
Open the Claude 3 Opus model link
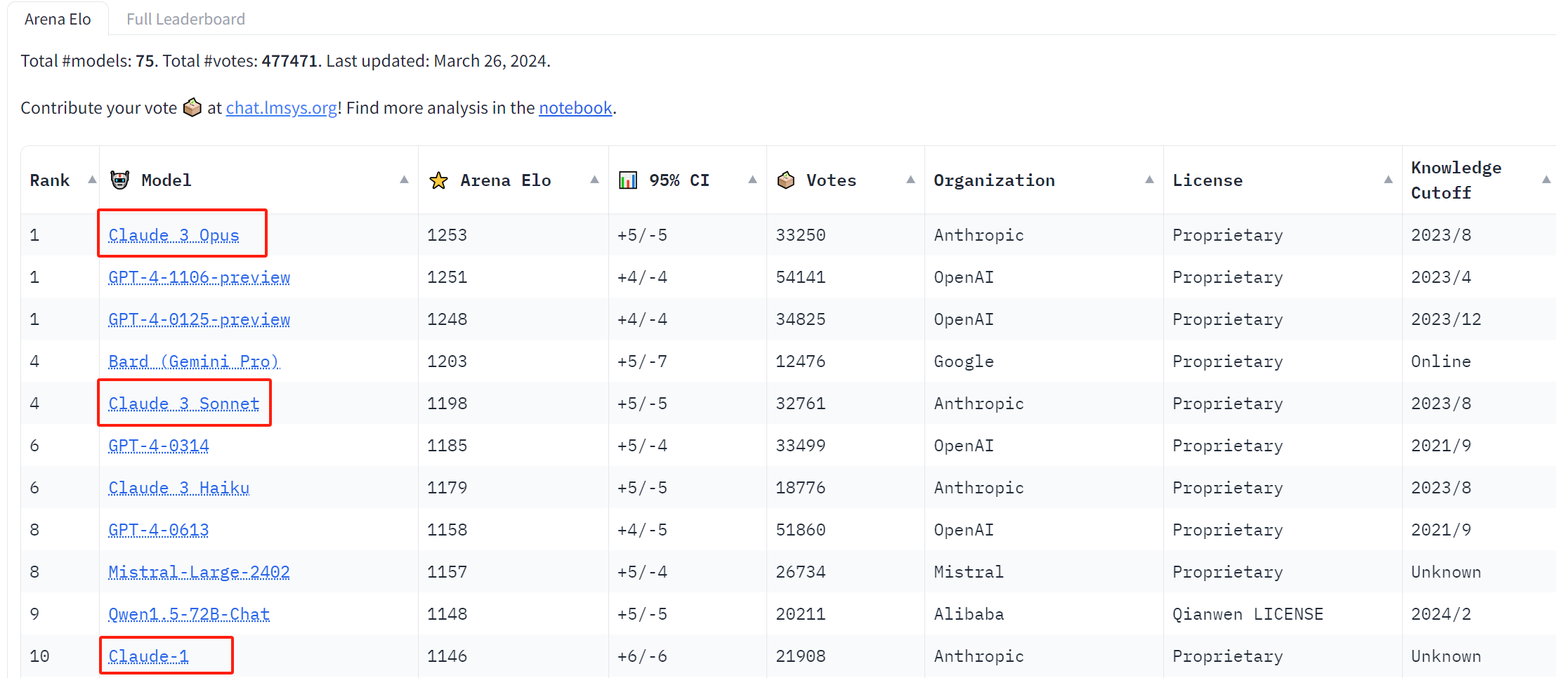[x=174, y=235]
